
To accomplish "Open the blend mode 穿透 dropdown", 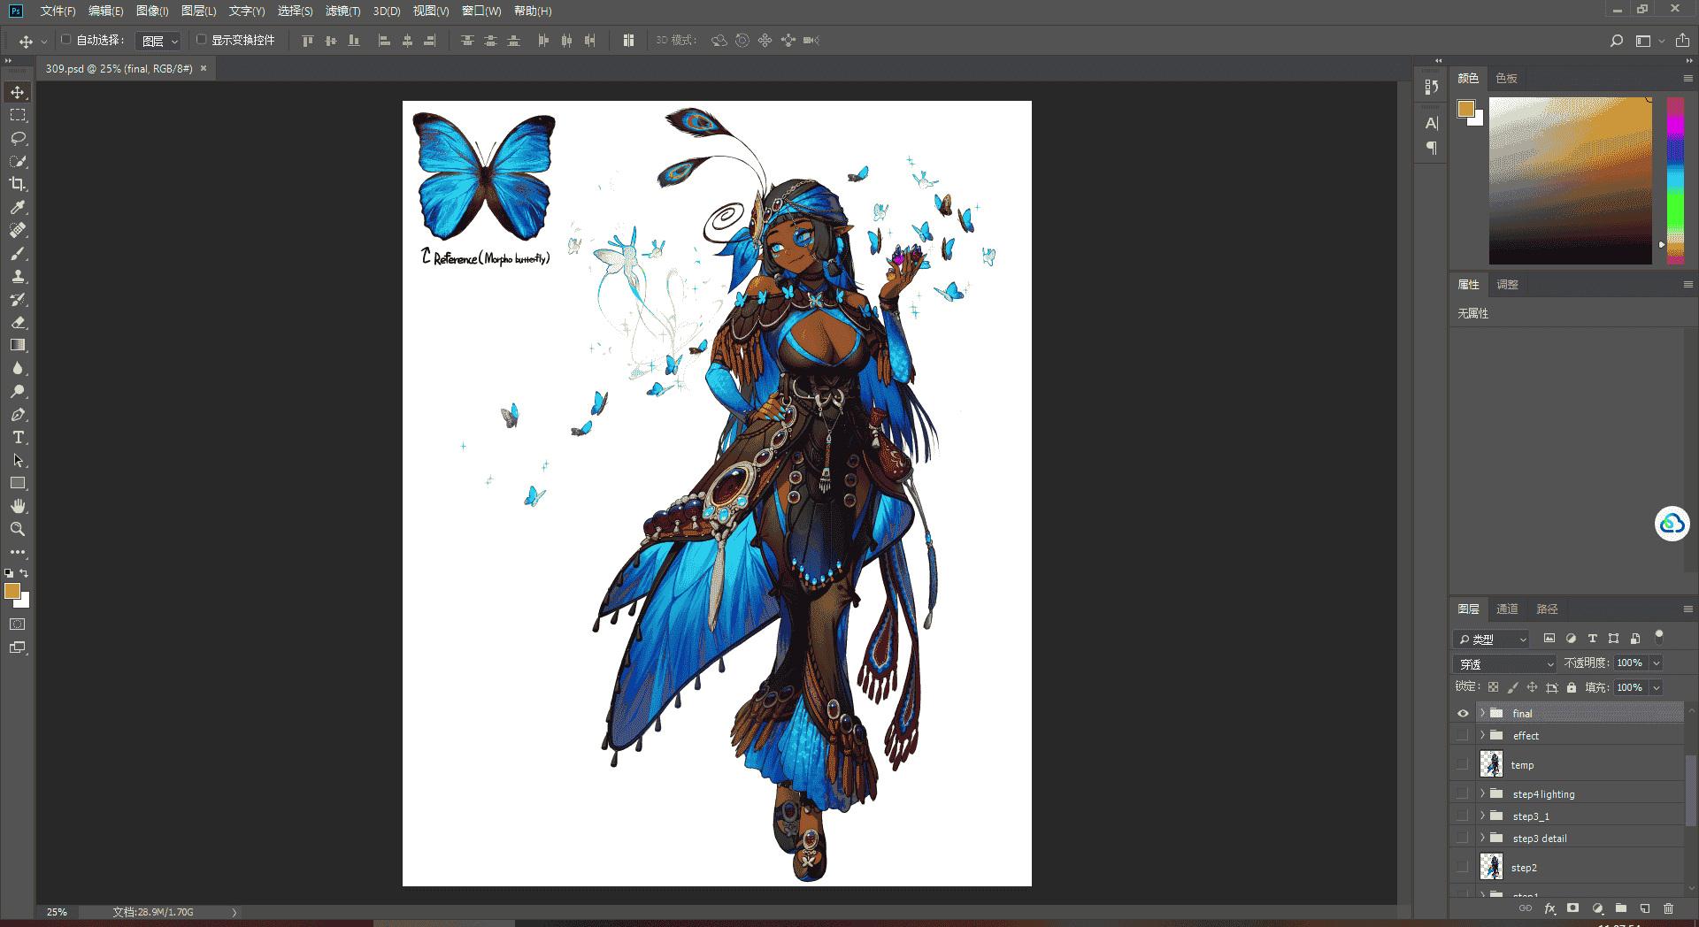I will tap(1504, 663).
